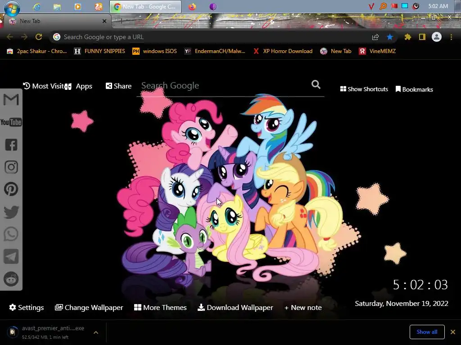
Task: Open Windows Explorer from the taskbar
Action: tap(57, 6)
